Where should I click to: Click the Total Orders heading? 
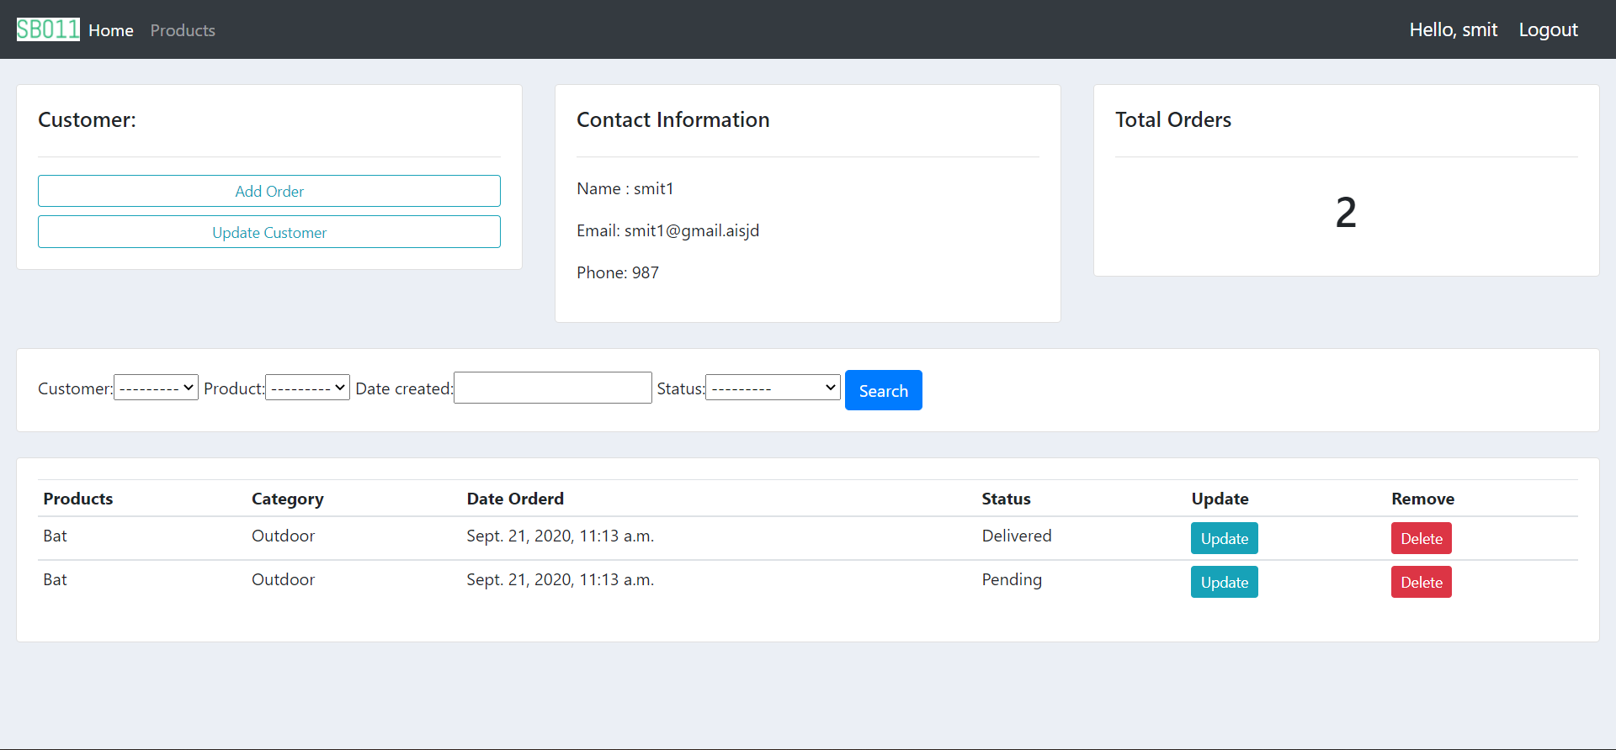coord(1173,119)
